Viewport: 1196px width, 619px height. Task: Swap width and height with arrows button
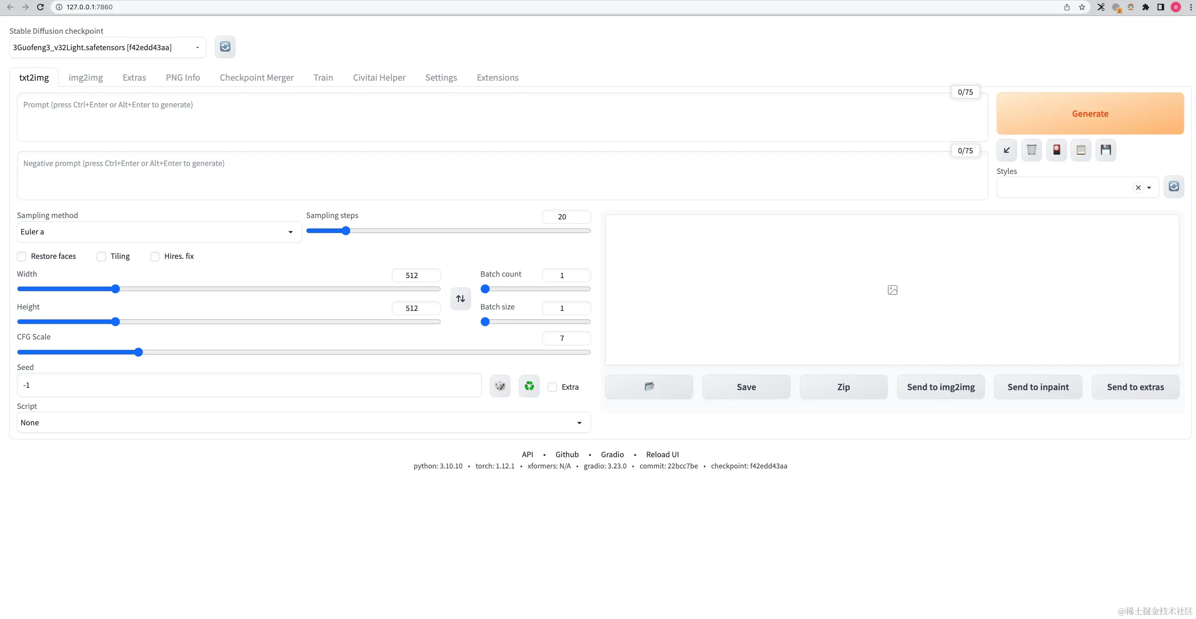(x=460, y=299)
